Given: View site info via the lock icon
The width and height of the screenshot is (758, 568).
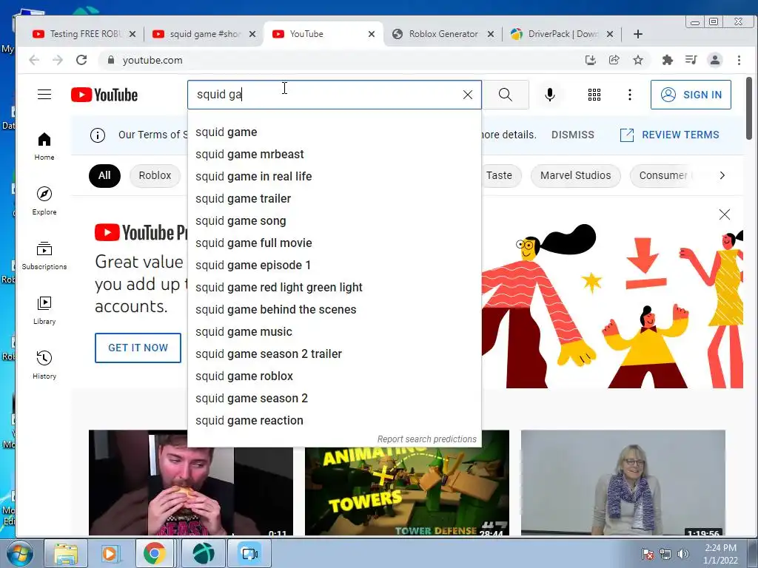Looking at the screenshot, I should [x=111, y=60].
